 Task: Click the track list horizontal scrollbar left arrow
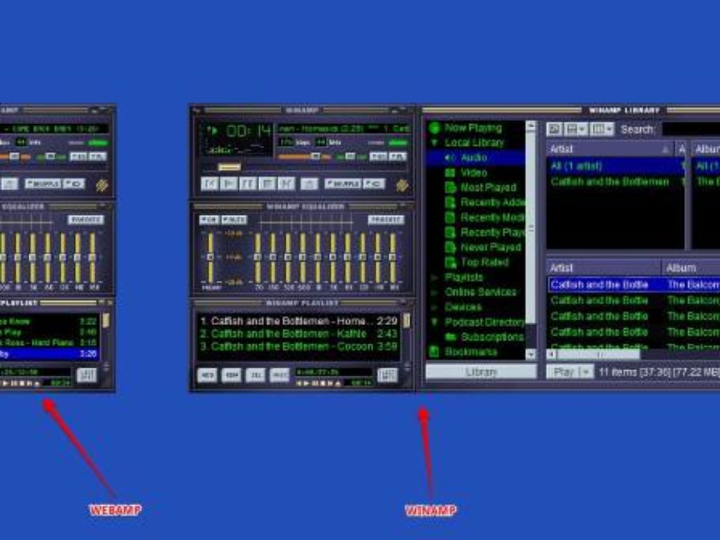click(x=551, y=355)
